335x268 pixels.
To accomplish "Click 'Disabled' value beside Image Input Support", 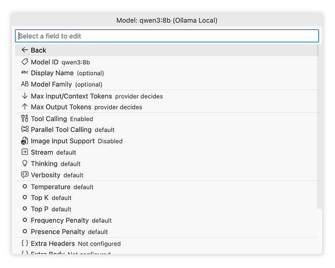I will pyautogui.click(x=110, y=141).
